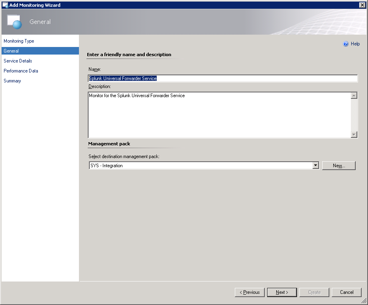Click inside the Description text box
This screenshot has width=368, height=305.
tap(218, 115)
